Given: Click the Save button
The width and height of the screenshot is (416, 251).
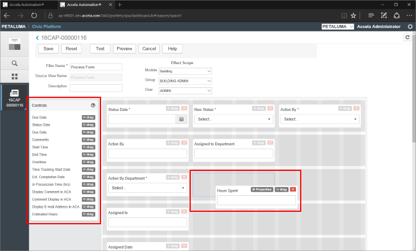Looking at the screenshot, I should (x=48, y=49).
